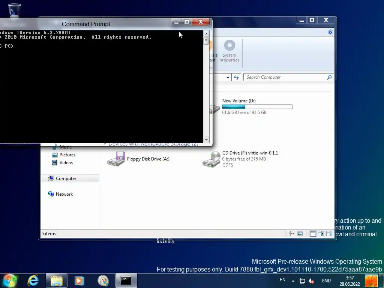Click the Command Prompt scrollbar down arrow
The height and width of the screenshot is (288, 384).
tap(206, 139)
